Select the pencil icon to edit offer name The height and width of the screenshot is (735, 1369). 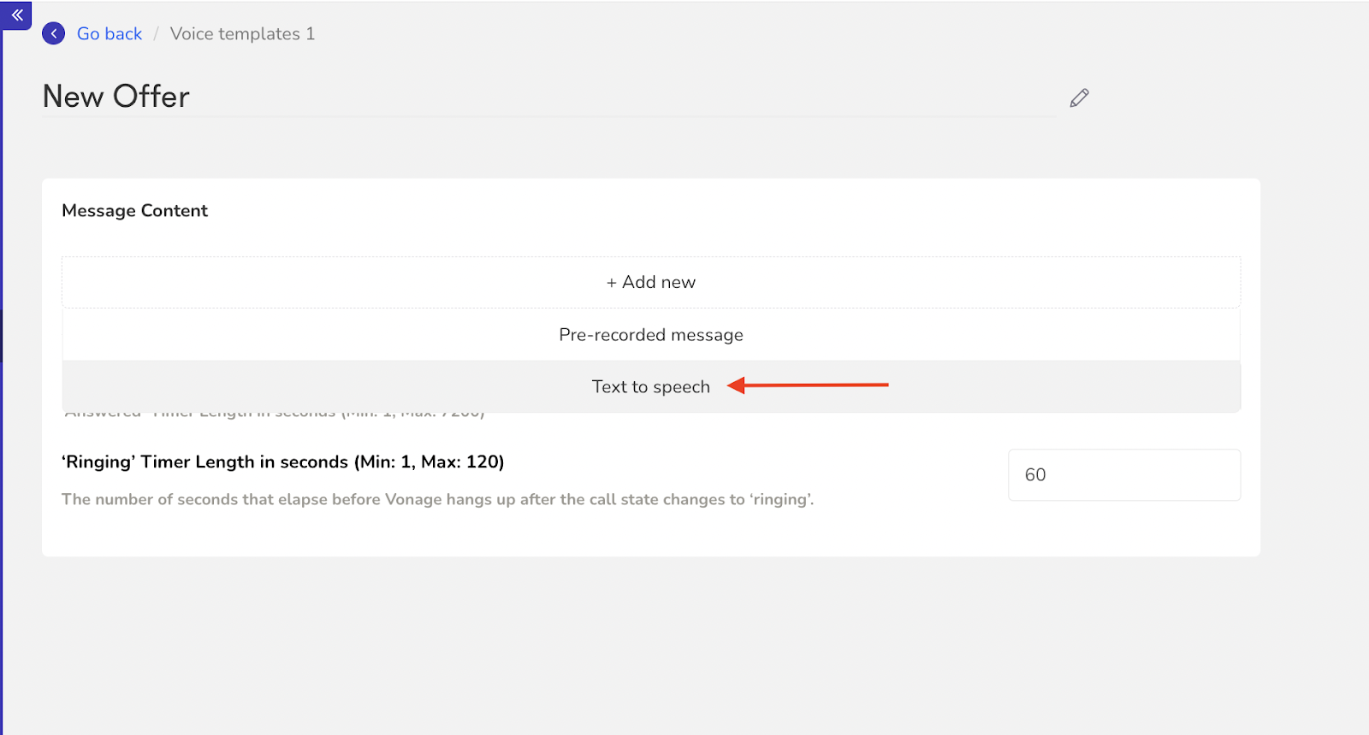pyautogui.click(x=1078, y=97)
